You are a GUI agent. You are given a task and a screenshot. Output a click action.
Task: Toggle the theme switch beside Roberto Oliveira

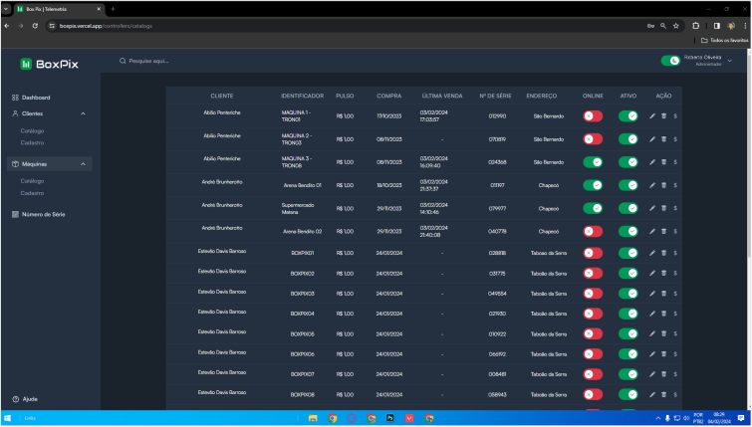click(x=670, y=61)
